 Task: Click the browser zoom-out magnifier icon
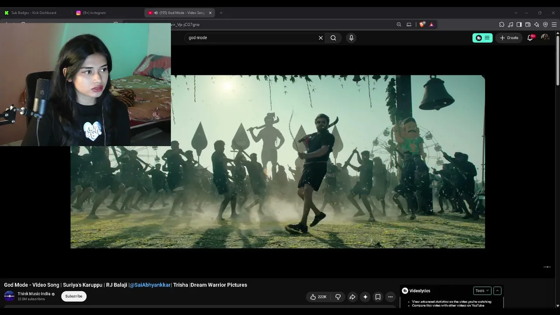point(399,24)
